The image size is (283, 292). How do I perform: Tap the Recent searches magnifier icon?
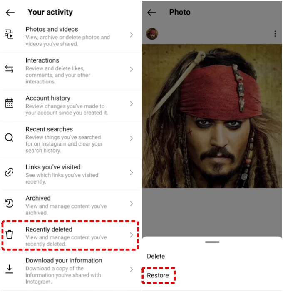[9, 138]
